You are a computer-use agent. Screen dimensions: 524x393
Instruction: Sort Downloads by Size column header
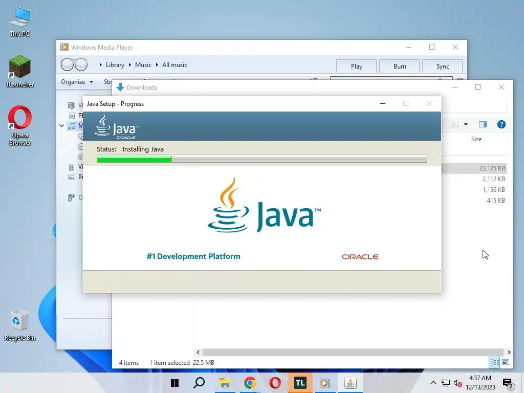click(476, 139)
